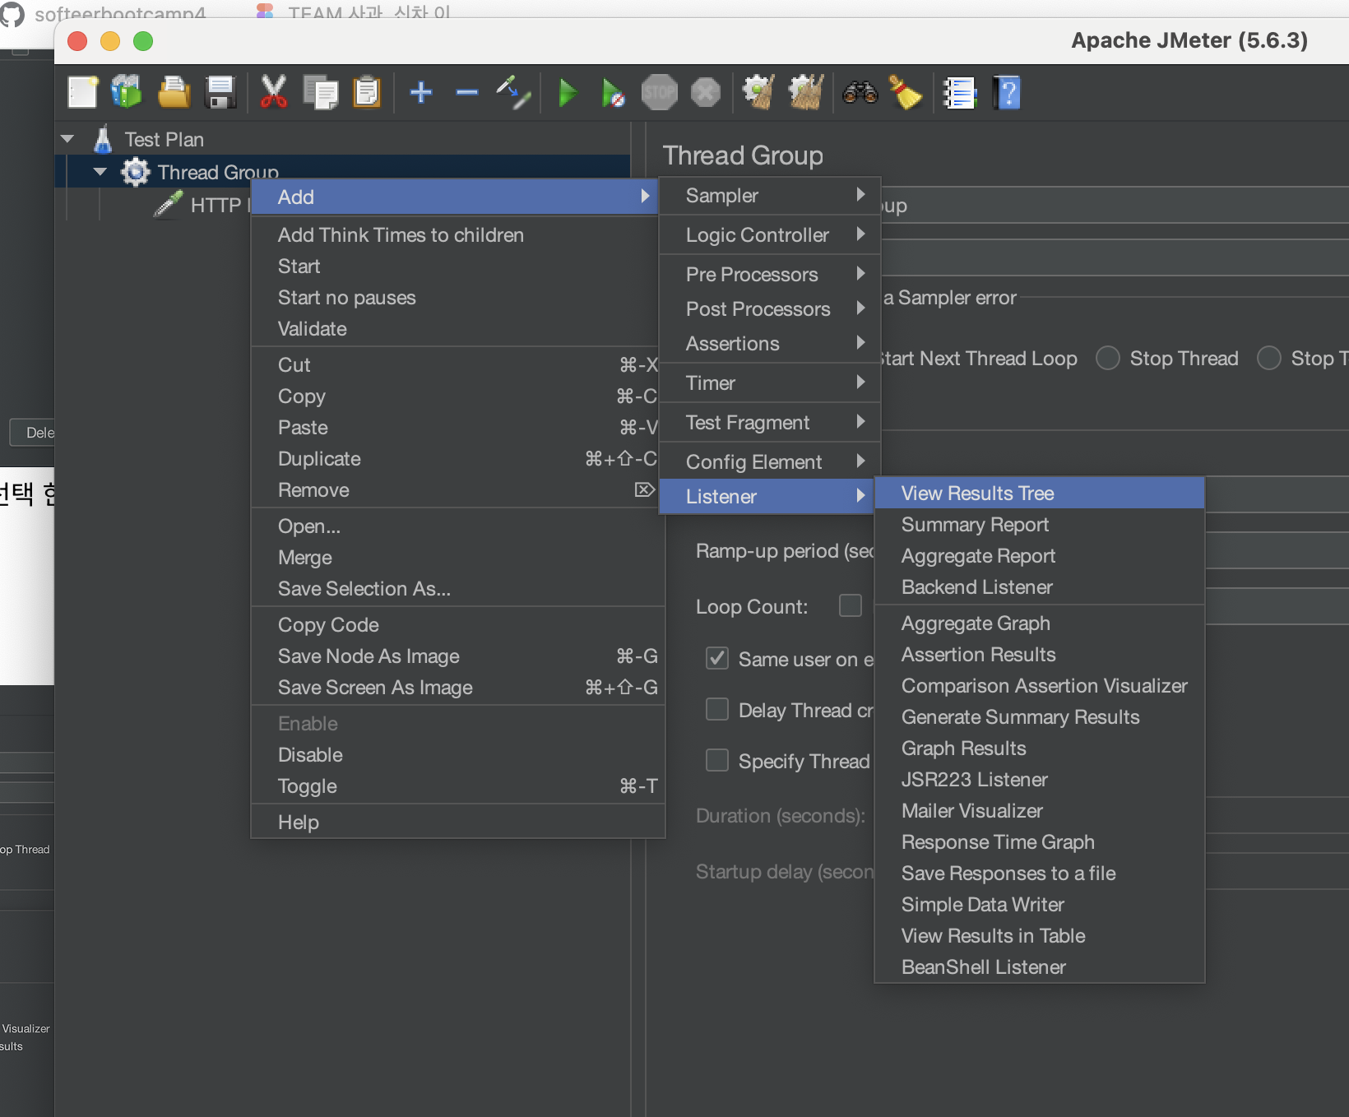Select Validate in context menu
The height and width of the screenshot is (1117, 1349).
[x=457, y=328]
